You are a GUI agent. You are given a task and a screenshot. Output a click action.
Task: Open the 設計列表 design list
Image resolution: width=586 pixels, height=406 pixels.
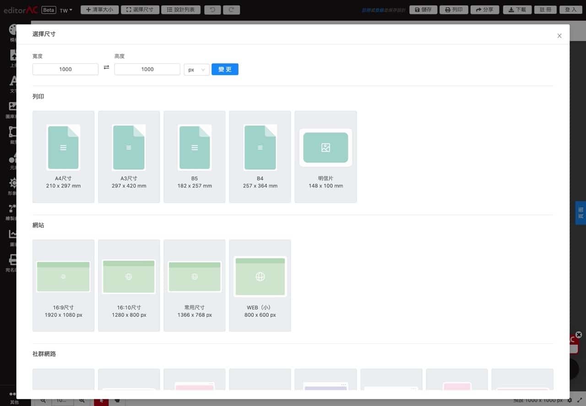[181, 10]
